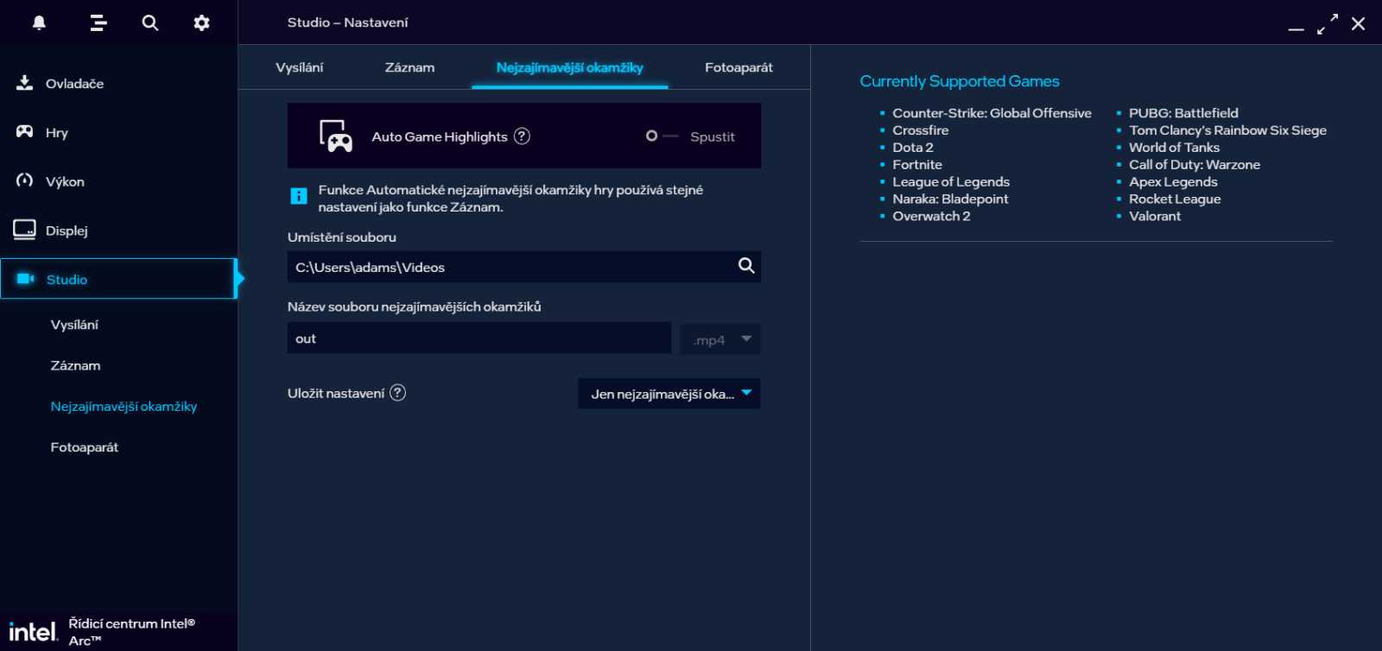Click the highlights file name field
The height and width of the screenshot is (651, 1382).
[479, 338]
